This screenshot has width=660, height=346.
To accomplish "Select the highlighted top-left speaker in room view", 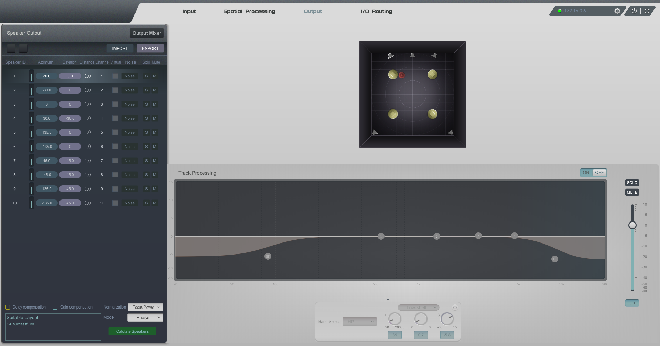I will click(x=391, y=56).
